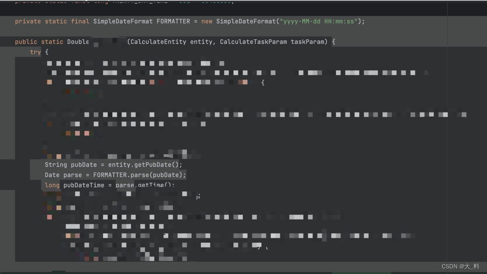Click the new keyword before SimpleDateFormat
Viewport: 487px width, 274px height.
206,21
